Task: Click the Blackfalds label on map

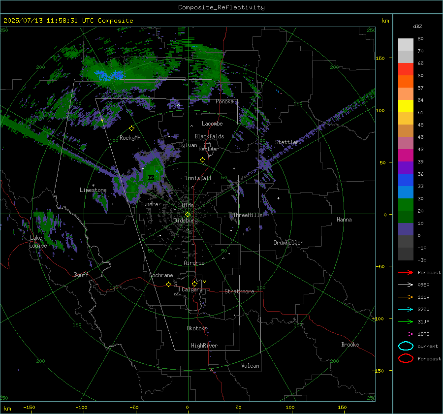Action: (209, 136)
